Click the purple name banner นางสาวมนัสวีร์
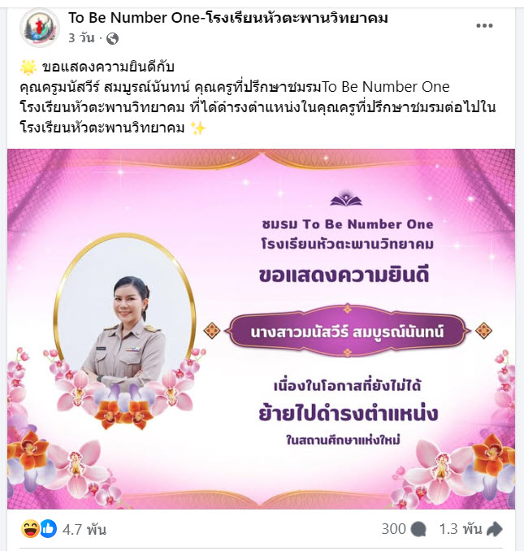Screen dimensions: 524x551 [x=348, y=331]
